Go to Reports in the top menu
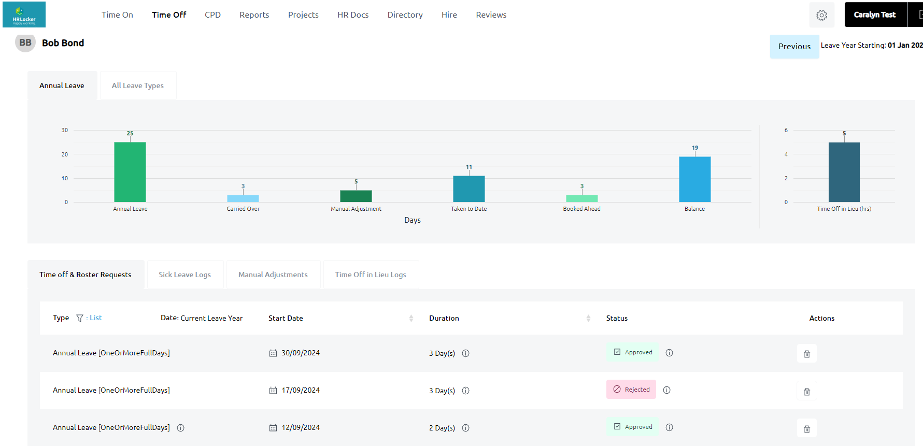 tap(254, 15)
